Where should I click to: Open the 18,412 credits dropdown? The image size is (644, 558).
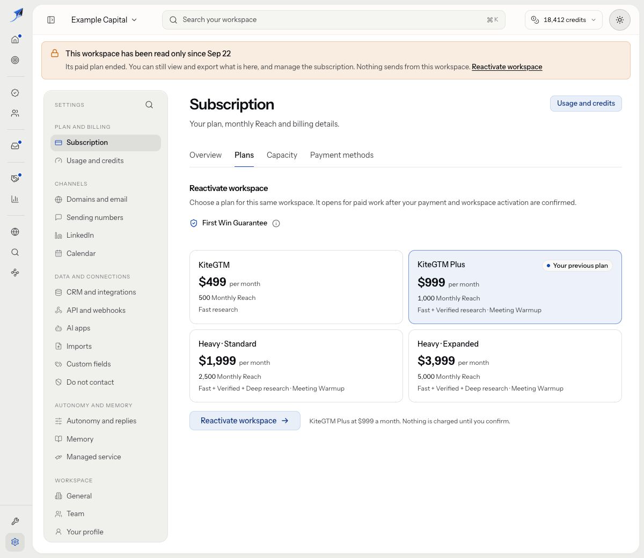[563, 20]
